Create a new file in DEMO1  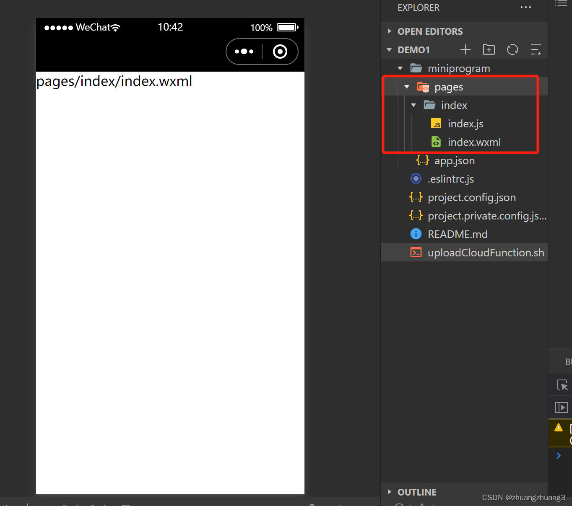[465, 49]
